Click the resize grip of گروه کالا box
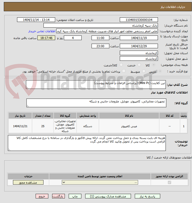192x203 pixels. pyautogui.click(x=28, y=106)
